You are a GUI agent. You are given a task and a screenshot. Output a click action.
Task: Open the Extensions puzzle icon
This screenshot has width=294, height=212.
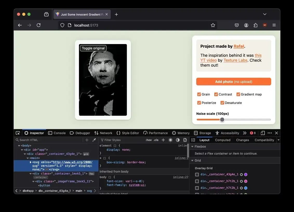255,25
